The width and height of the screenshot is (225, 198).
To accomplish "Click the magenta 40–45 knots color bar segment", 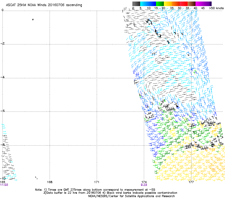I will coord(199,4).
